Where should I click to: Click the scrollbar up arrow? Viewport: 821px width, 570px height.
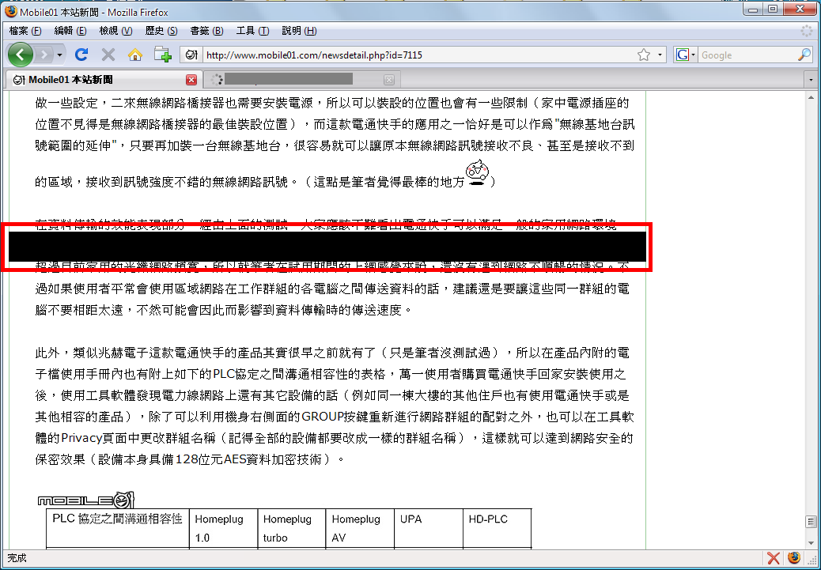(811, 96)
